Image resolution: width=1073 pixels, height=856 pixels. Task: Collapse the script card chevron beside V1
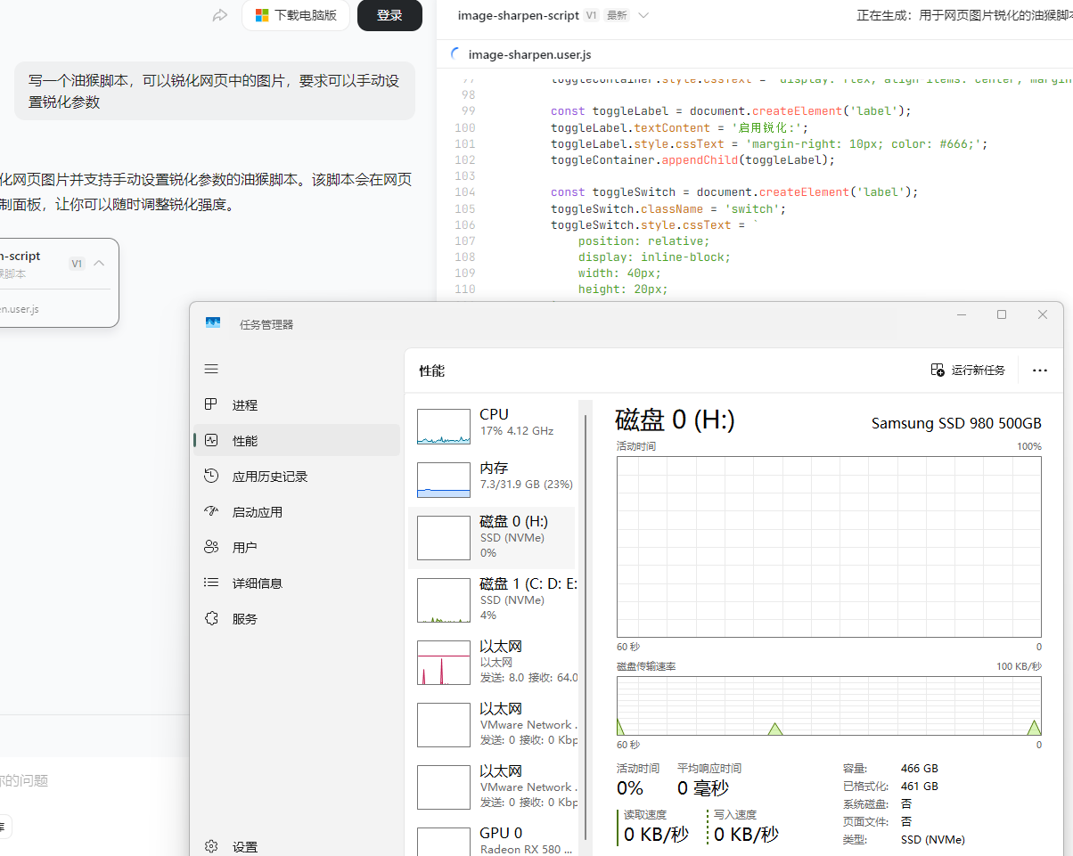(99, 263)
